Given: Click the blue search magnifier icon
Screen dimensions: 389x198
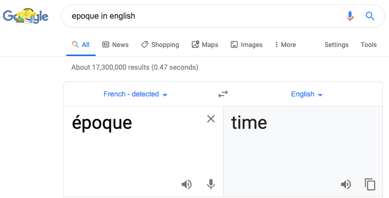Looking at the screenshot, I should click(x=370, y=16).
